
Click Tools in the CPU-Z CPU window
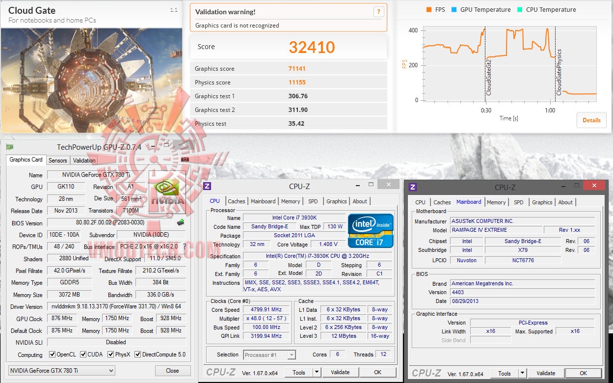(x=299, y=372)
